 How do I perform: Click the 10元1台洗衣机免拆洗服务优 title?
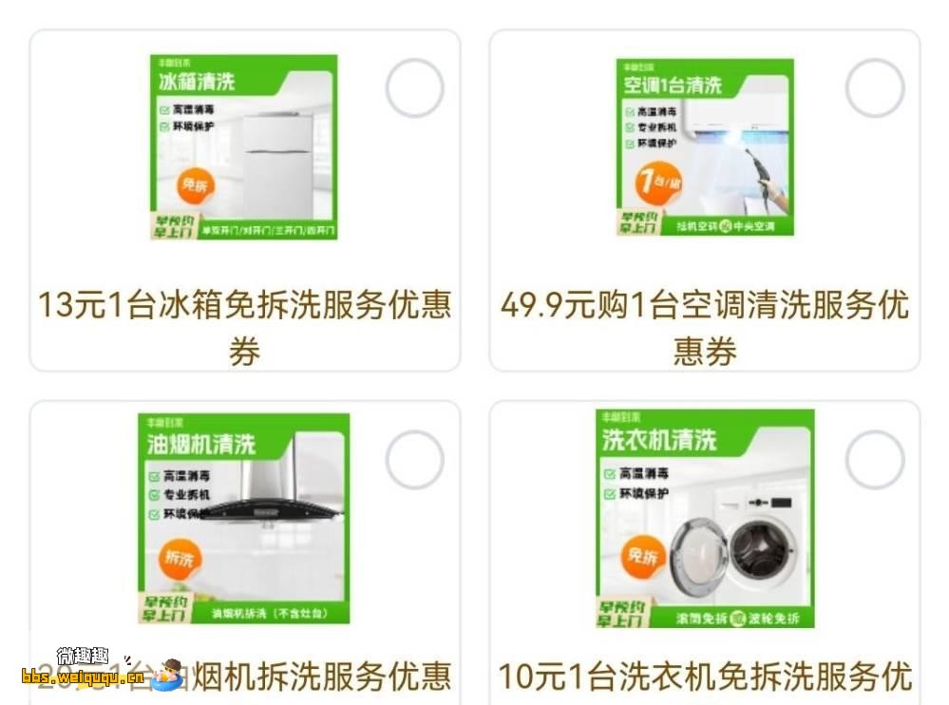point(705,676)
